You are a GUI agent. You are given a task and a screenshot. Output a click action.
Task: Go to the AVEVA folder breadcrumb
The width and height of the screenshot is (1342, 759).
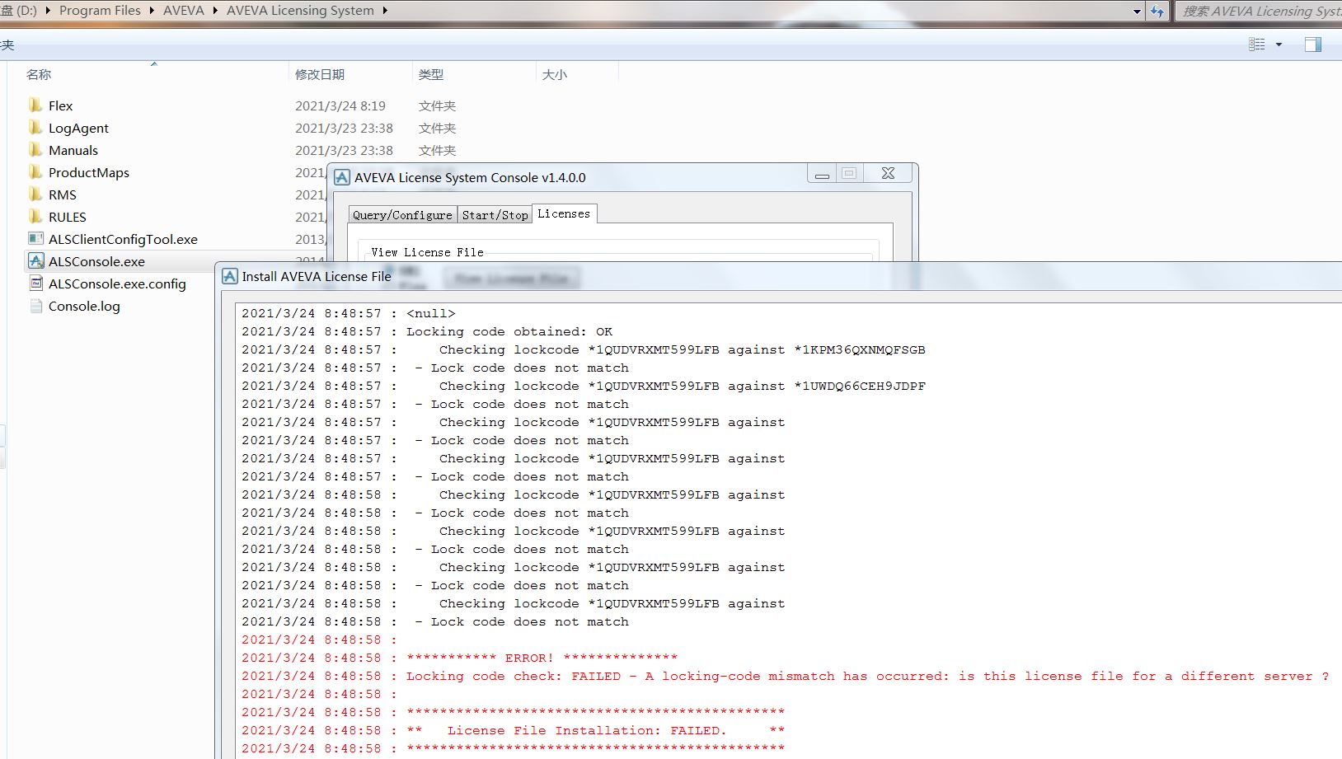click(184, 11)
